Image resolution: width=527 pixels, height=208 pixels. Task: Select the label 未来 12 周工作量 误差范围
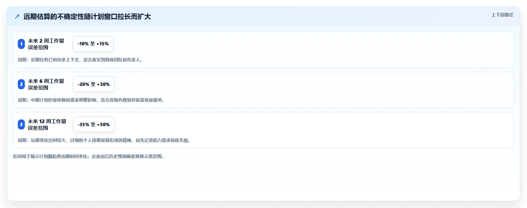pos(47,124)
